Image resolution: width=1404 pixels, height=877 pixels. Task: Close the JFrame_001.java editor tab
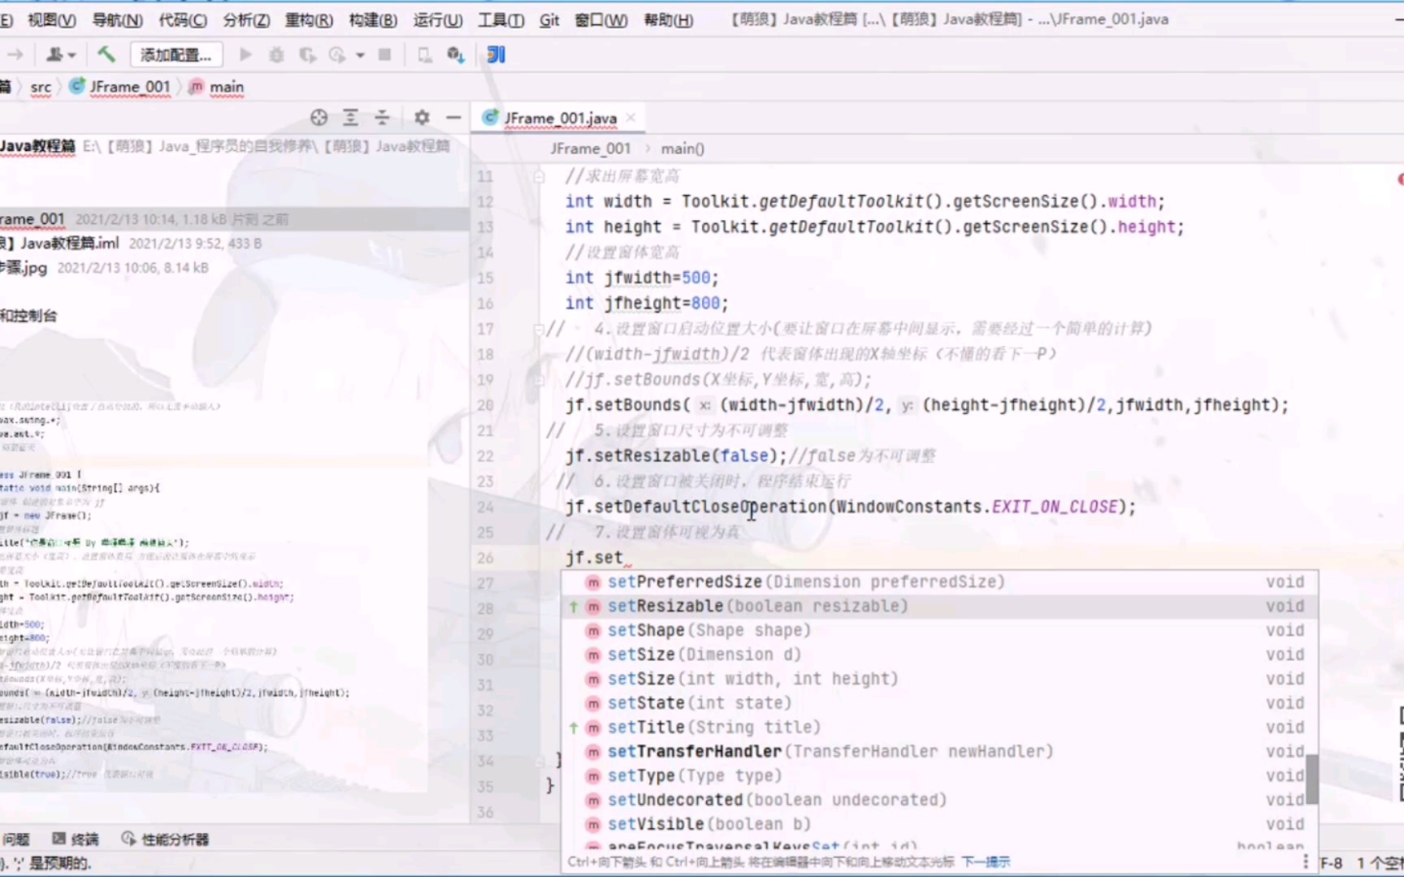[630, 119]
